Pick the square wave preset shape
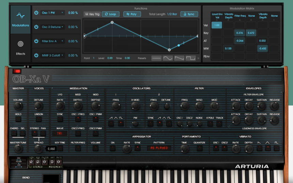The width and height of the screenshot is (293, 183). click(190, 58)
